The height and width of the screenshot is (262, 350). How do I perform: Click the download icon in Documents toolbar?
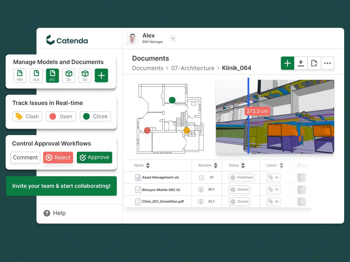301,63
